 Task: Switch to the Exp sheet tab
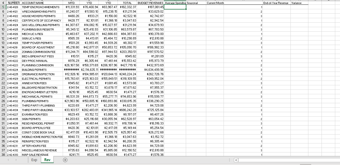pyautogui.click(x=35, y=160)
